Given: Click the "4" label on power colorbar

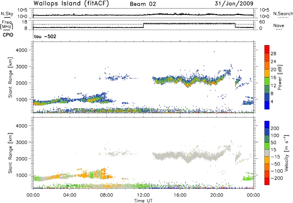Looking at the screenshot, I should [272, 102].
